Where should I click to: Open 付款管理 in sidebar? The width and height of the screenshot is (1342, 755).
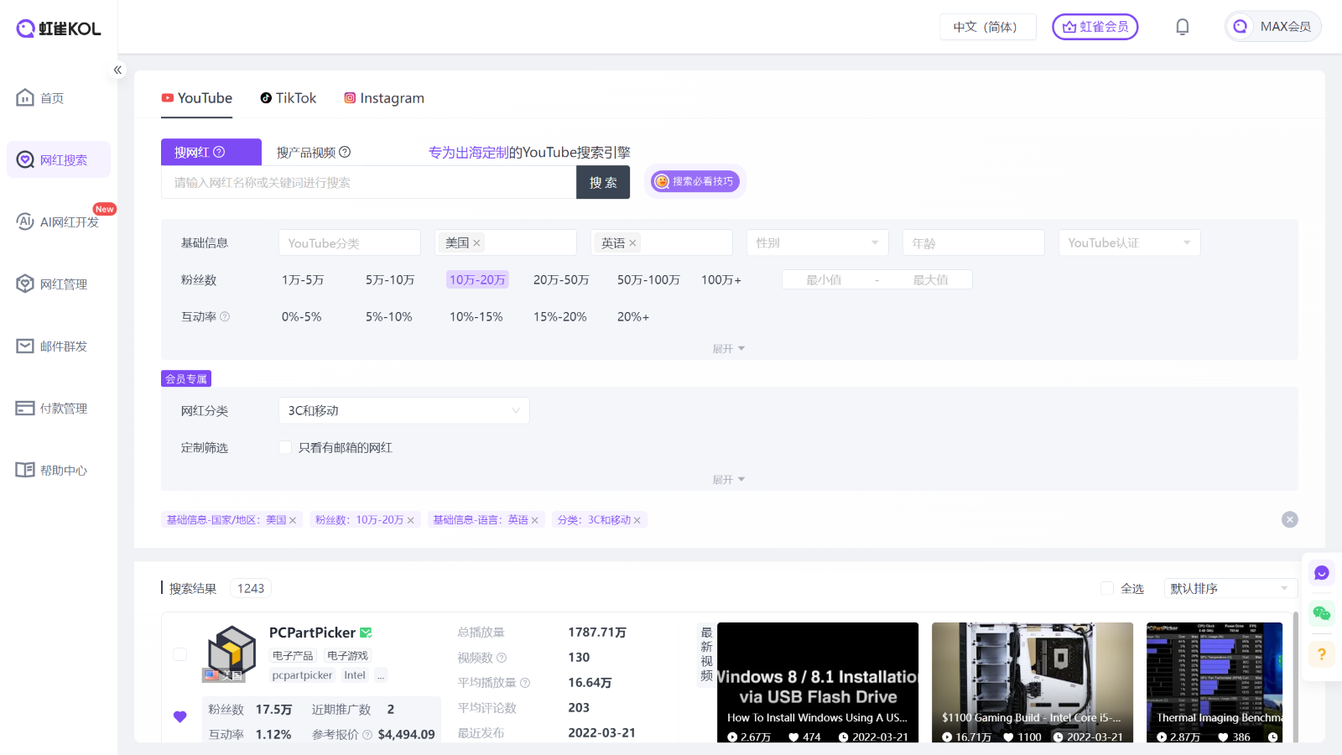pos(59,408)
